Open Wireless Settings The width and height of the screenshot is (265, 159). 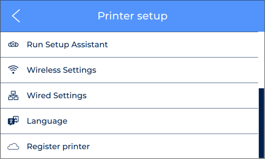[x=61, y=70]
